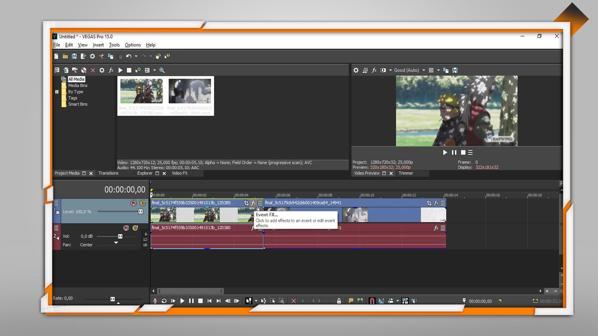Screen dimensions: 598x336
Task: Open video track 1 hamburger menu
Action: click(56, 203)
